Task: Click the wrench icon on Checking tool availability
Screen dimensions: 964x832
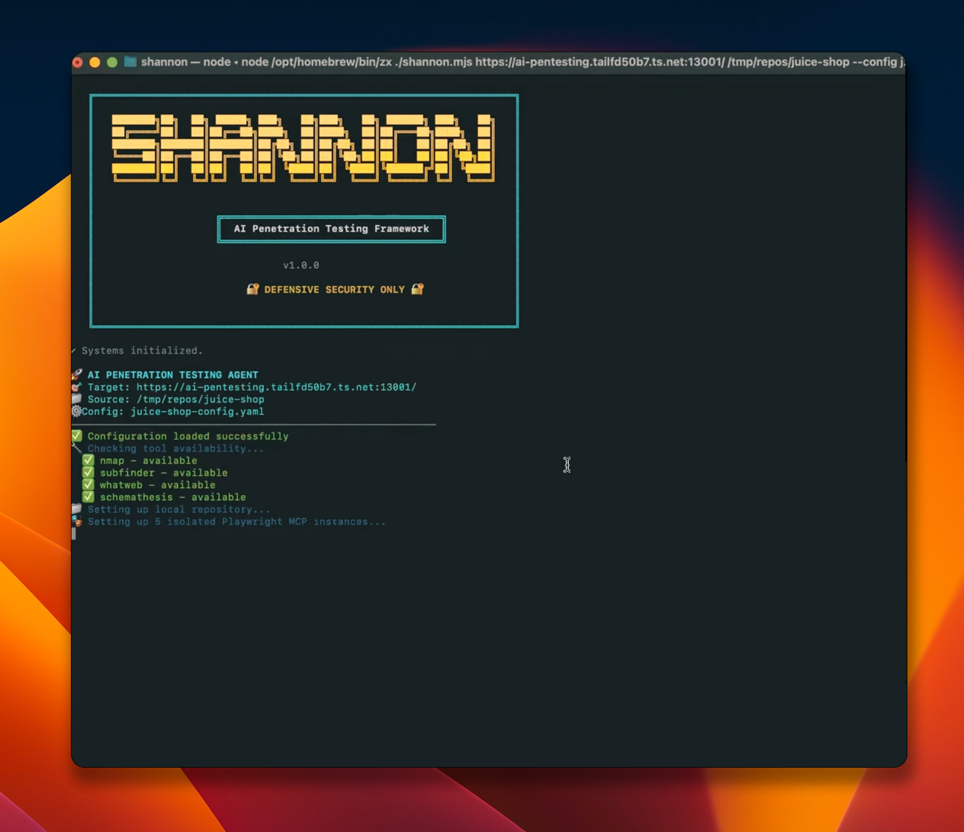Action: 76,447
